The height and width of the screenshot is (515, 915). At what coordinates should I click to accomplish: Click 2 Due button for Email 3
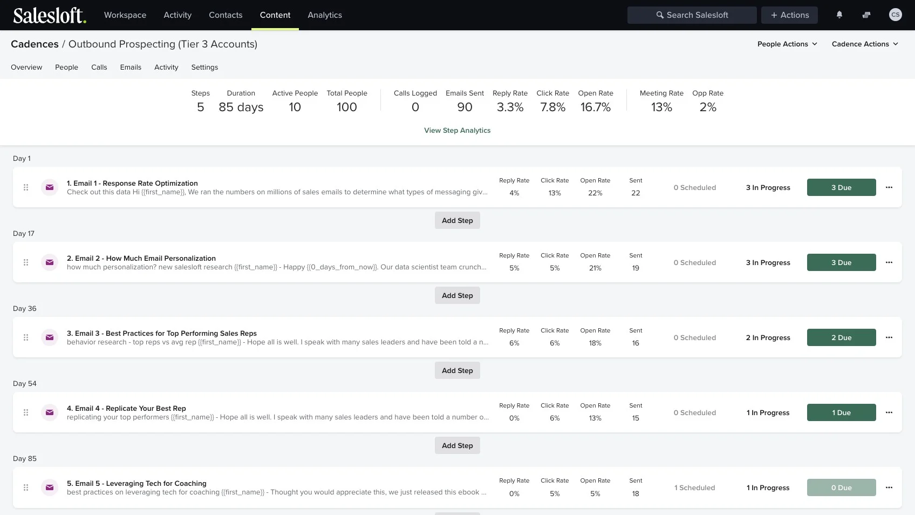842,337
